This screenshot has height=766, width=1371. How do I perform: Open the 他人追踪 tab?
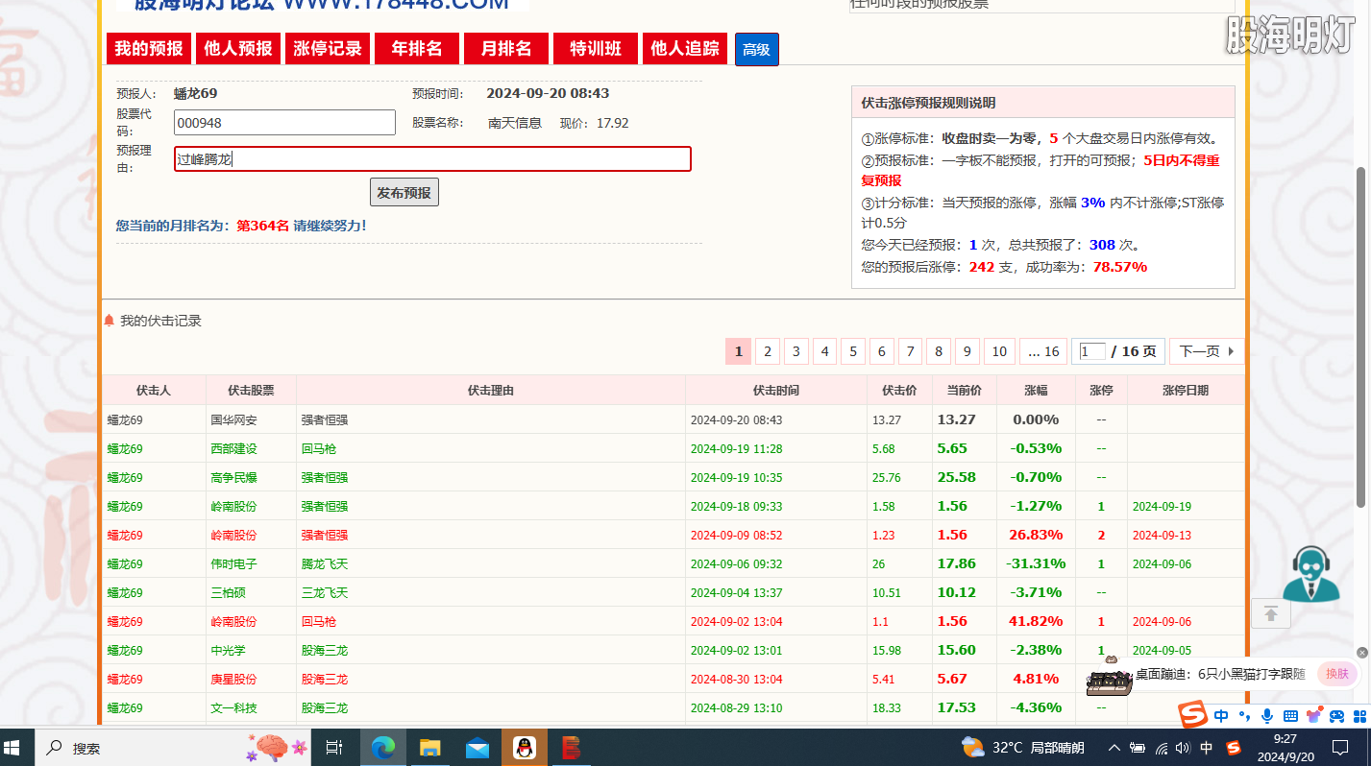(x=685, y=49)
